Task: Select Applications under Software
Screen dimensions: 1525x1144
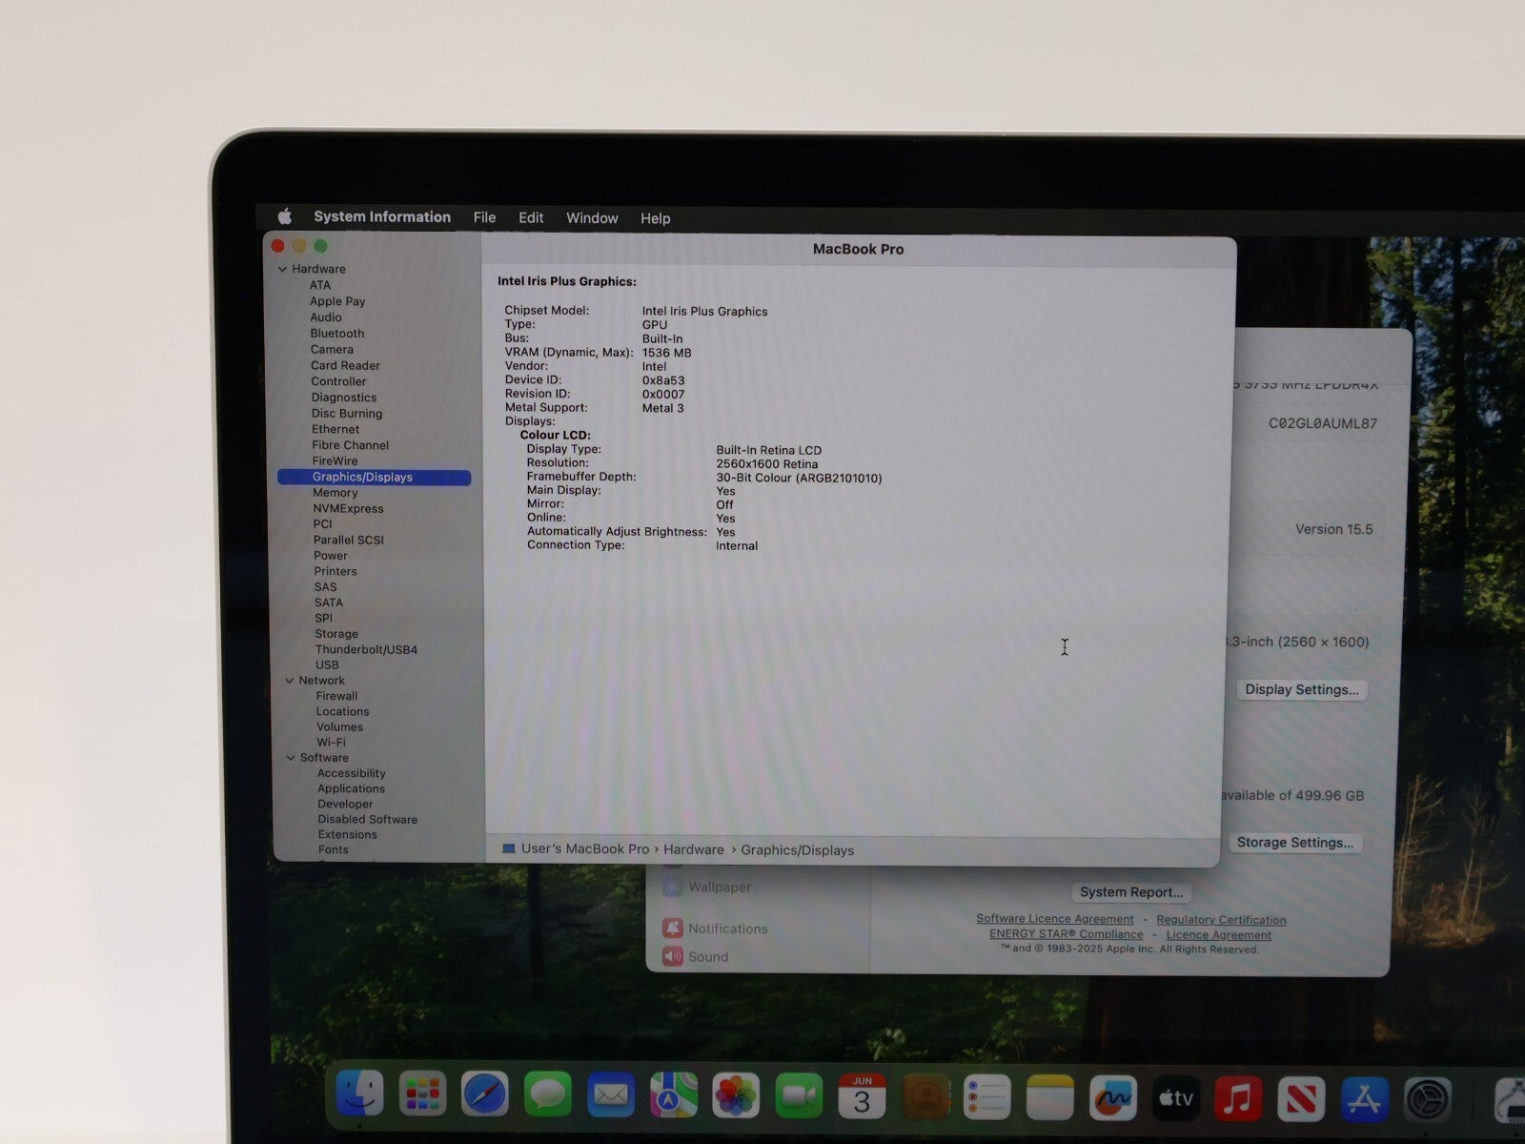Action: coord(351,789)
